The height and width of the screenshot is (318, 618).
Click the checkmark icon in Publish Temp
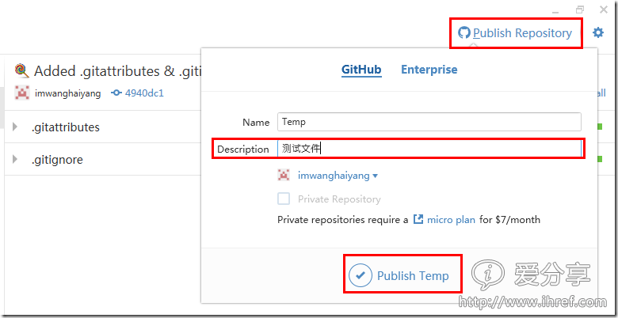pos(360,274)
